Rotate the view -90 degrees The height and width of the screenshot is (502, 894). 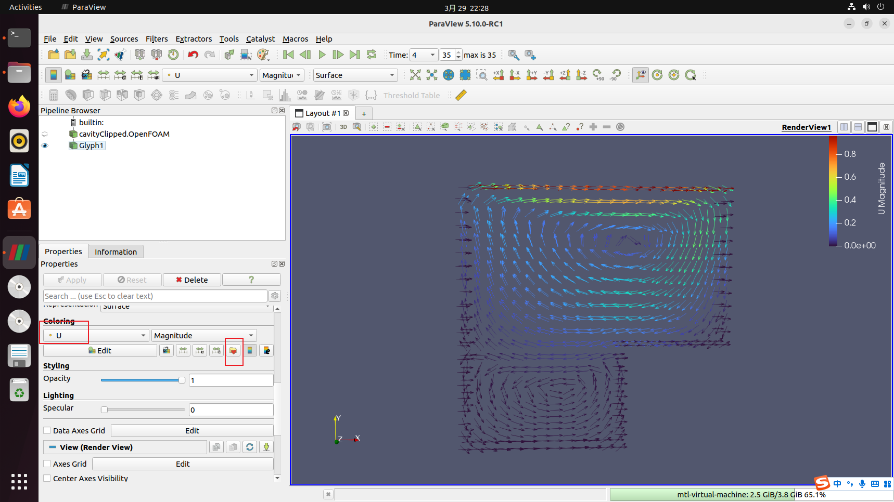[615, 75]
